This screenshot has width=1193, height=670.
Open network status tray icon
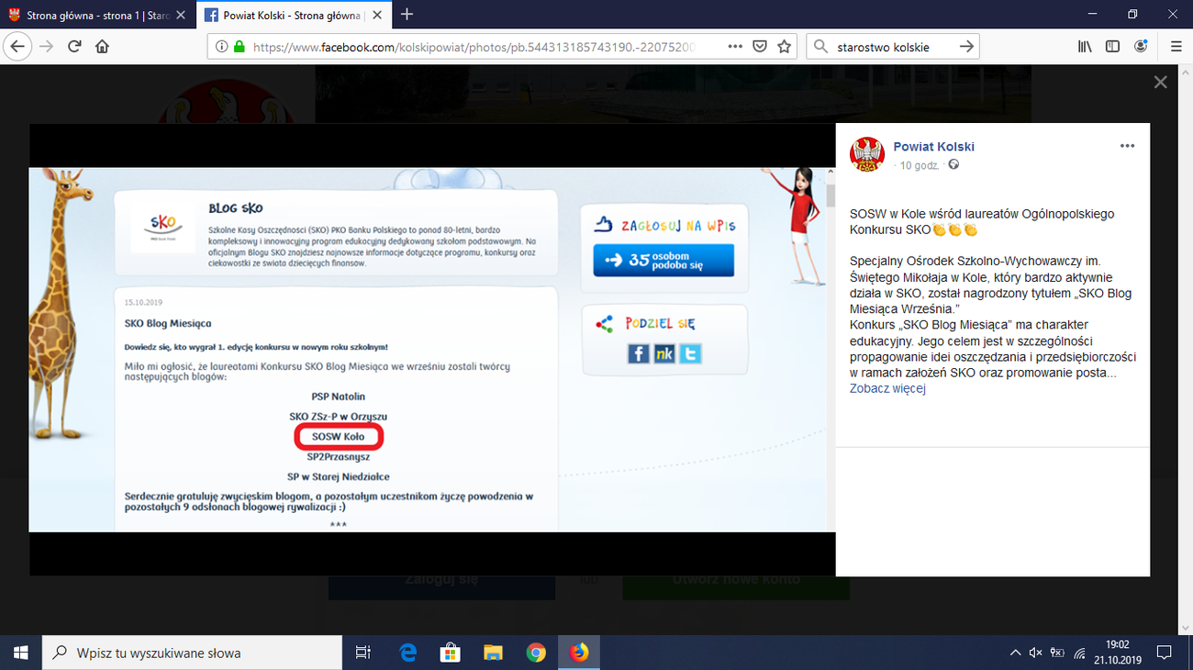(x=1080, y=653)
